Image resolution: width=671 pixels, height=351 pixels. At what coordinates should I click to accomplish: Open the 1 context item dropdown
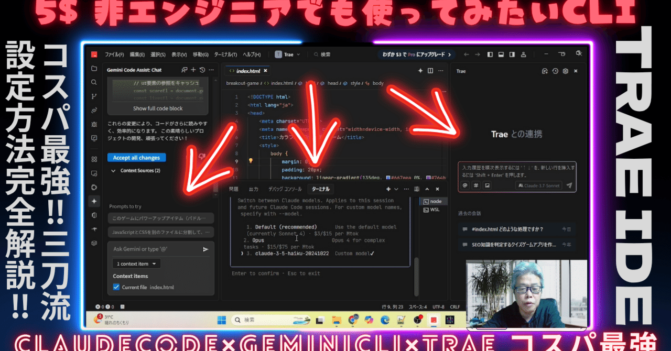(x=136, y=264)
